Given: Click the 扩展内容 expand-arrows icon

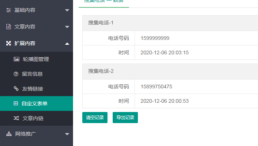Looking at the screenshot, I should tap(9, 43).
